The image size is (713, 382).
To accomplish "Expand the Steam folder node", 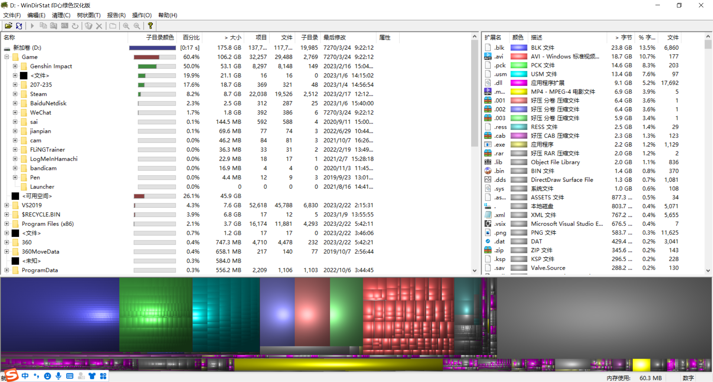I will click(x=15, y=94).
